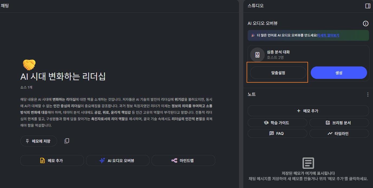Click the blue 생성 button
This screenshot has height=188, width=373.
339,73
